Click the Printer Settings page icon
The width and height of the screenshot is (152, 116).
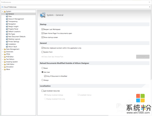coord(7,42)
